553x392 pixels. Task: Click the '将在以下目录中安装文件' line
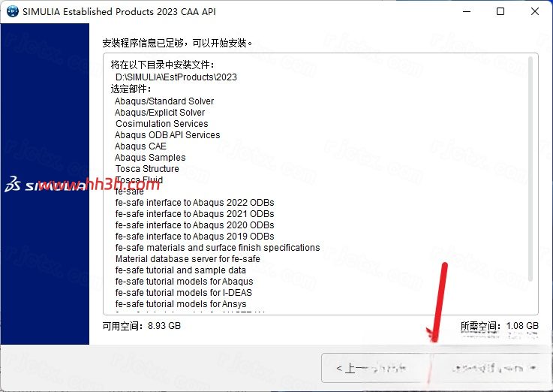163,65
